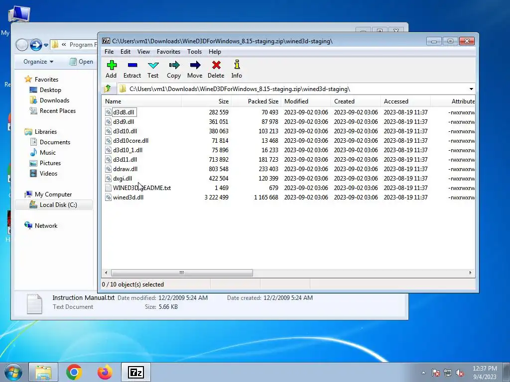This screenshot has width=510, height=382.
Task: Select the wined3d.dll file icon
Action: click(x=108, y=197)
